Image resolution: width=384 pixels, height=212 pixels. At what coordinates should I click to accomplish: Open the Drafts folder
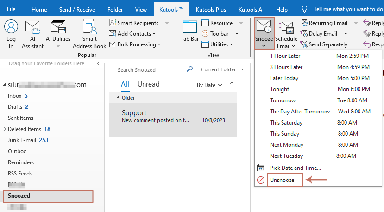[18, 107]
